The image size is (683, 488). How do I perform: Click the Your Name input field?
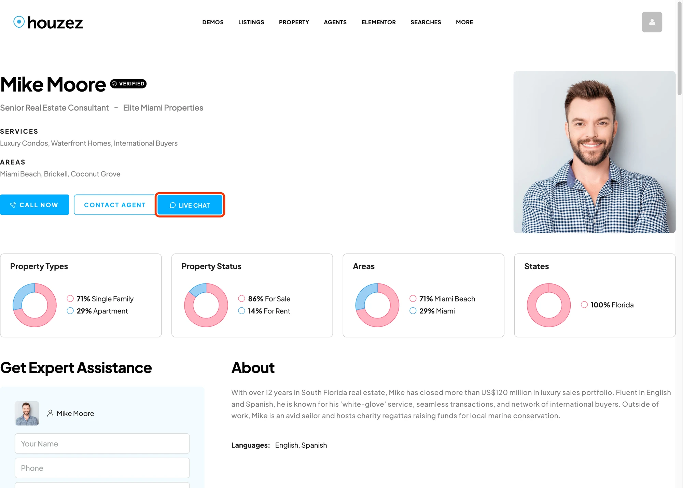[102, 444]
